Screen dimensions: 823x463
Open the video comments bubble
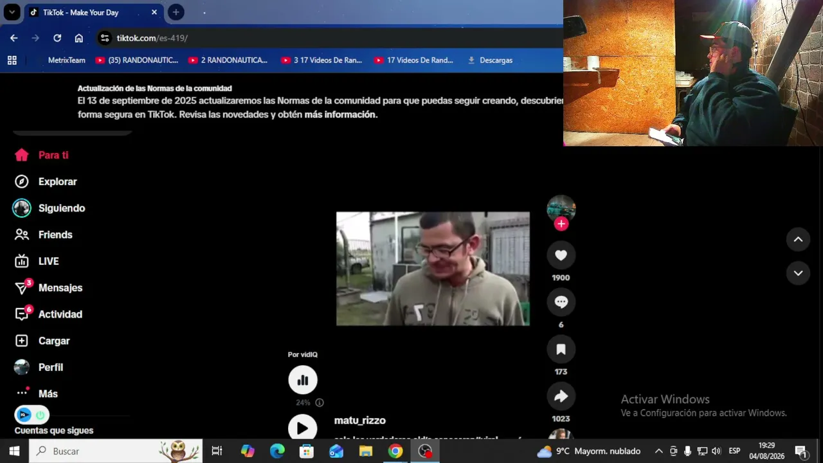(561, 302)
